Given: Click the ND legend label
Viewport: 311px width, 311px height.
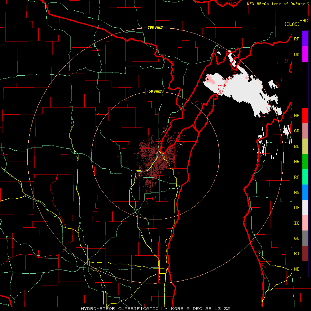Looking at the screenshot, I should pyautogui.click(x=296, y=269).
